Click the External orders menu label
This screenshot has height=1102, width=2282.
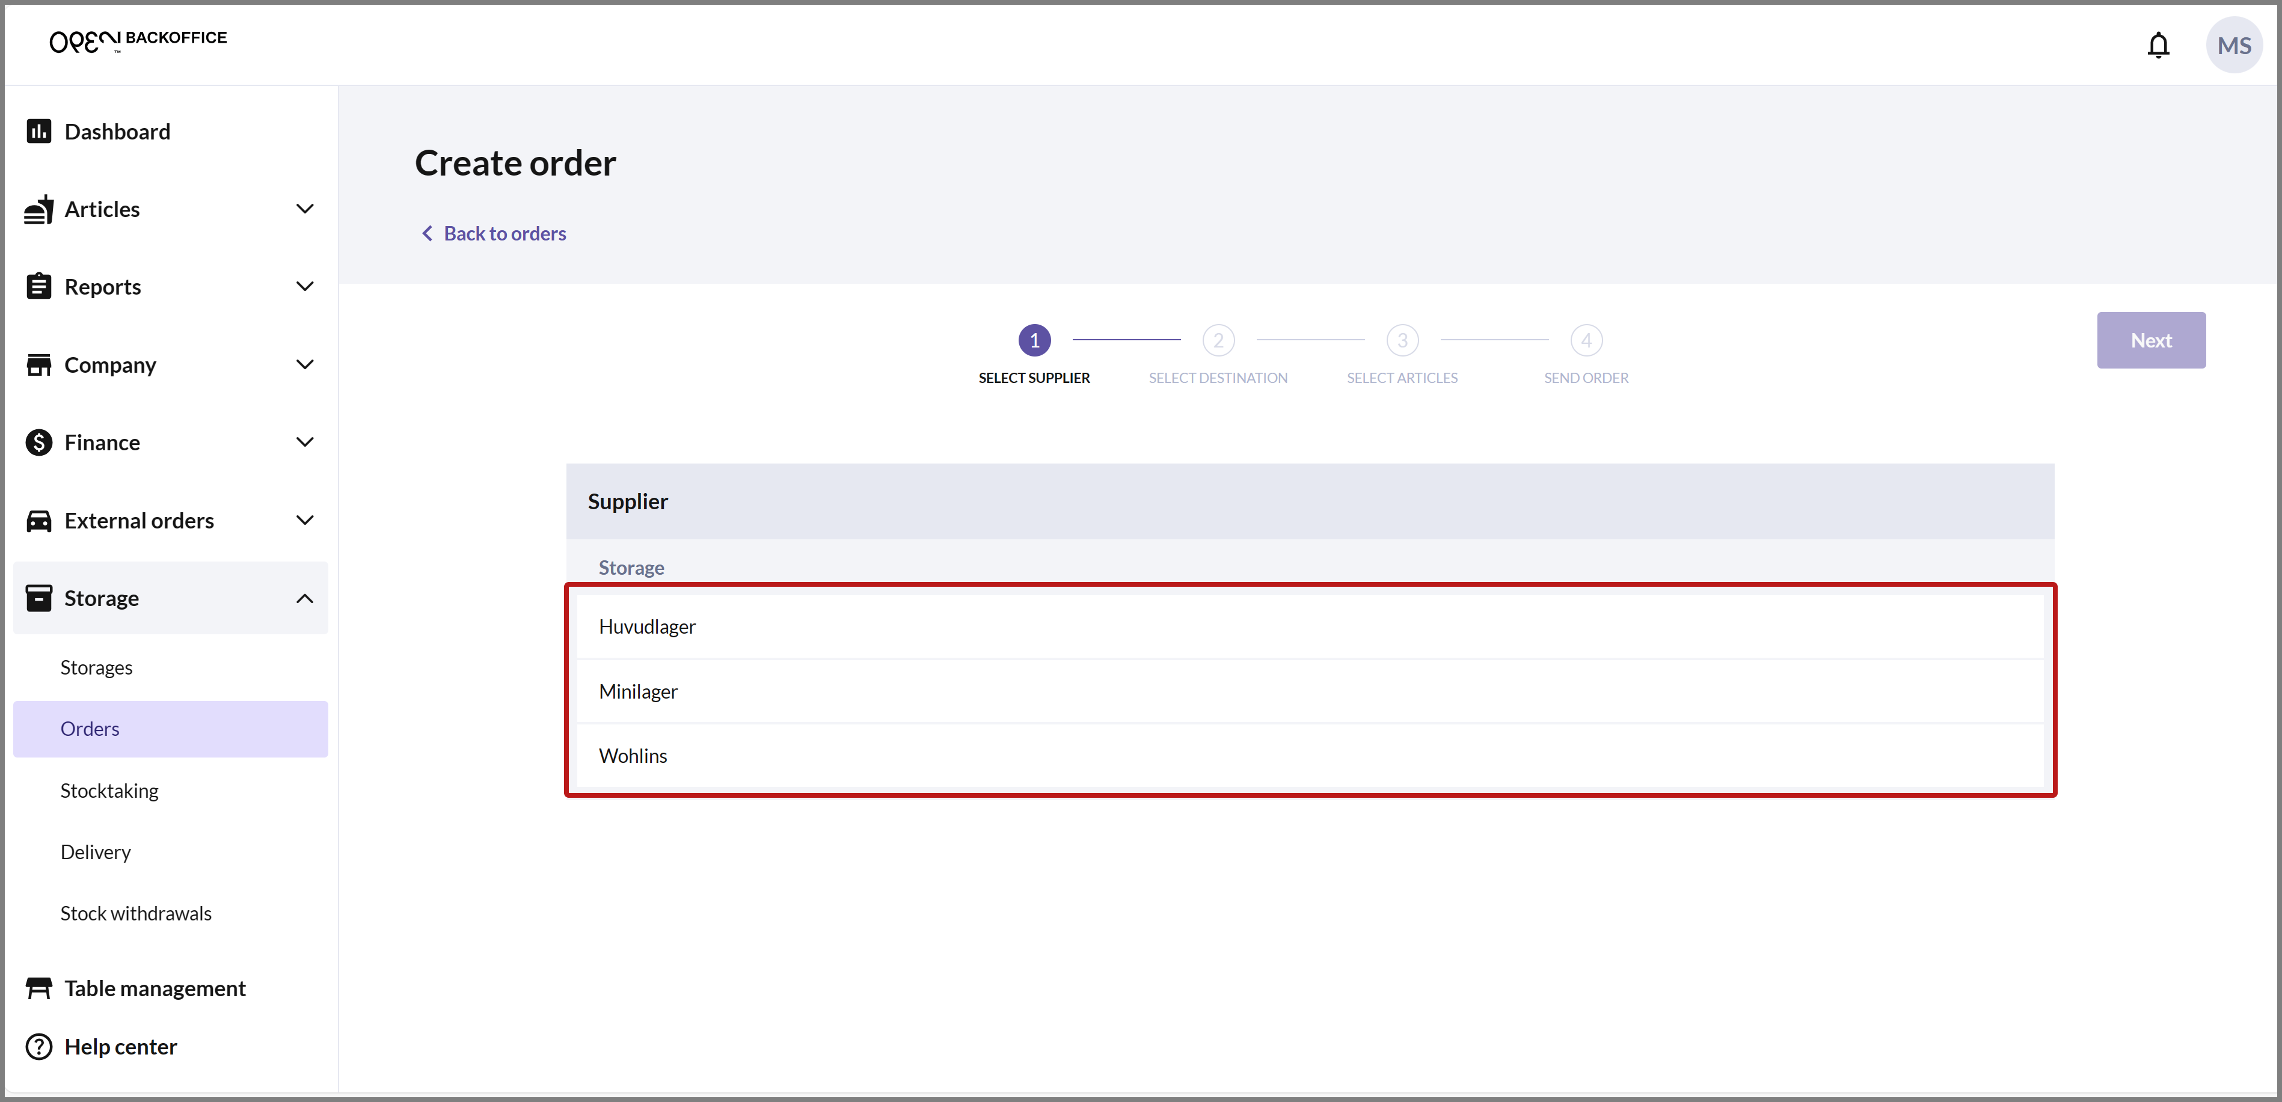point(139,520)
